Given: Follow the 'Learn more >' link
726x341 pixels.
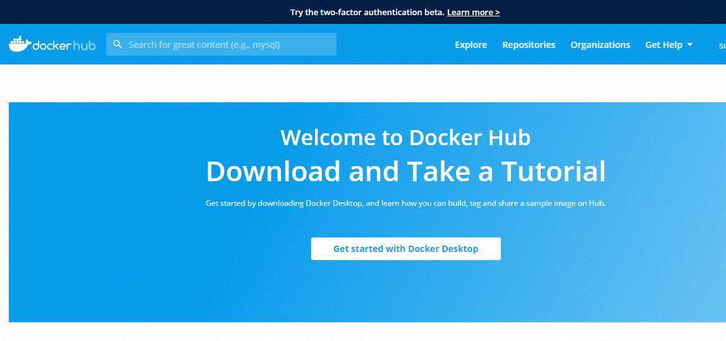Looking at the screenshot, I should click(473, 13).
